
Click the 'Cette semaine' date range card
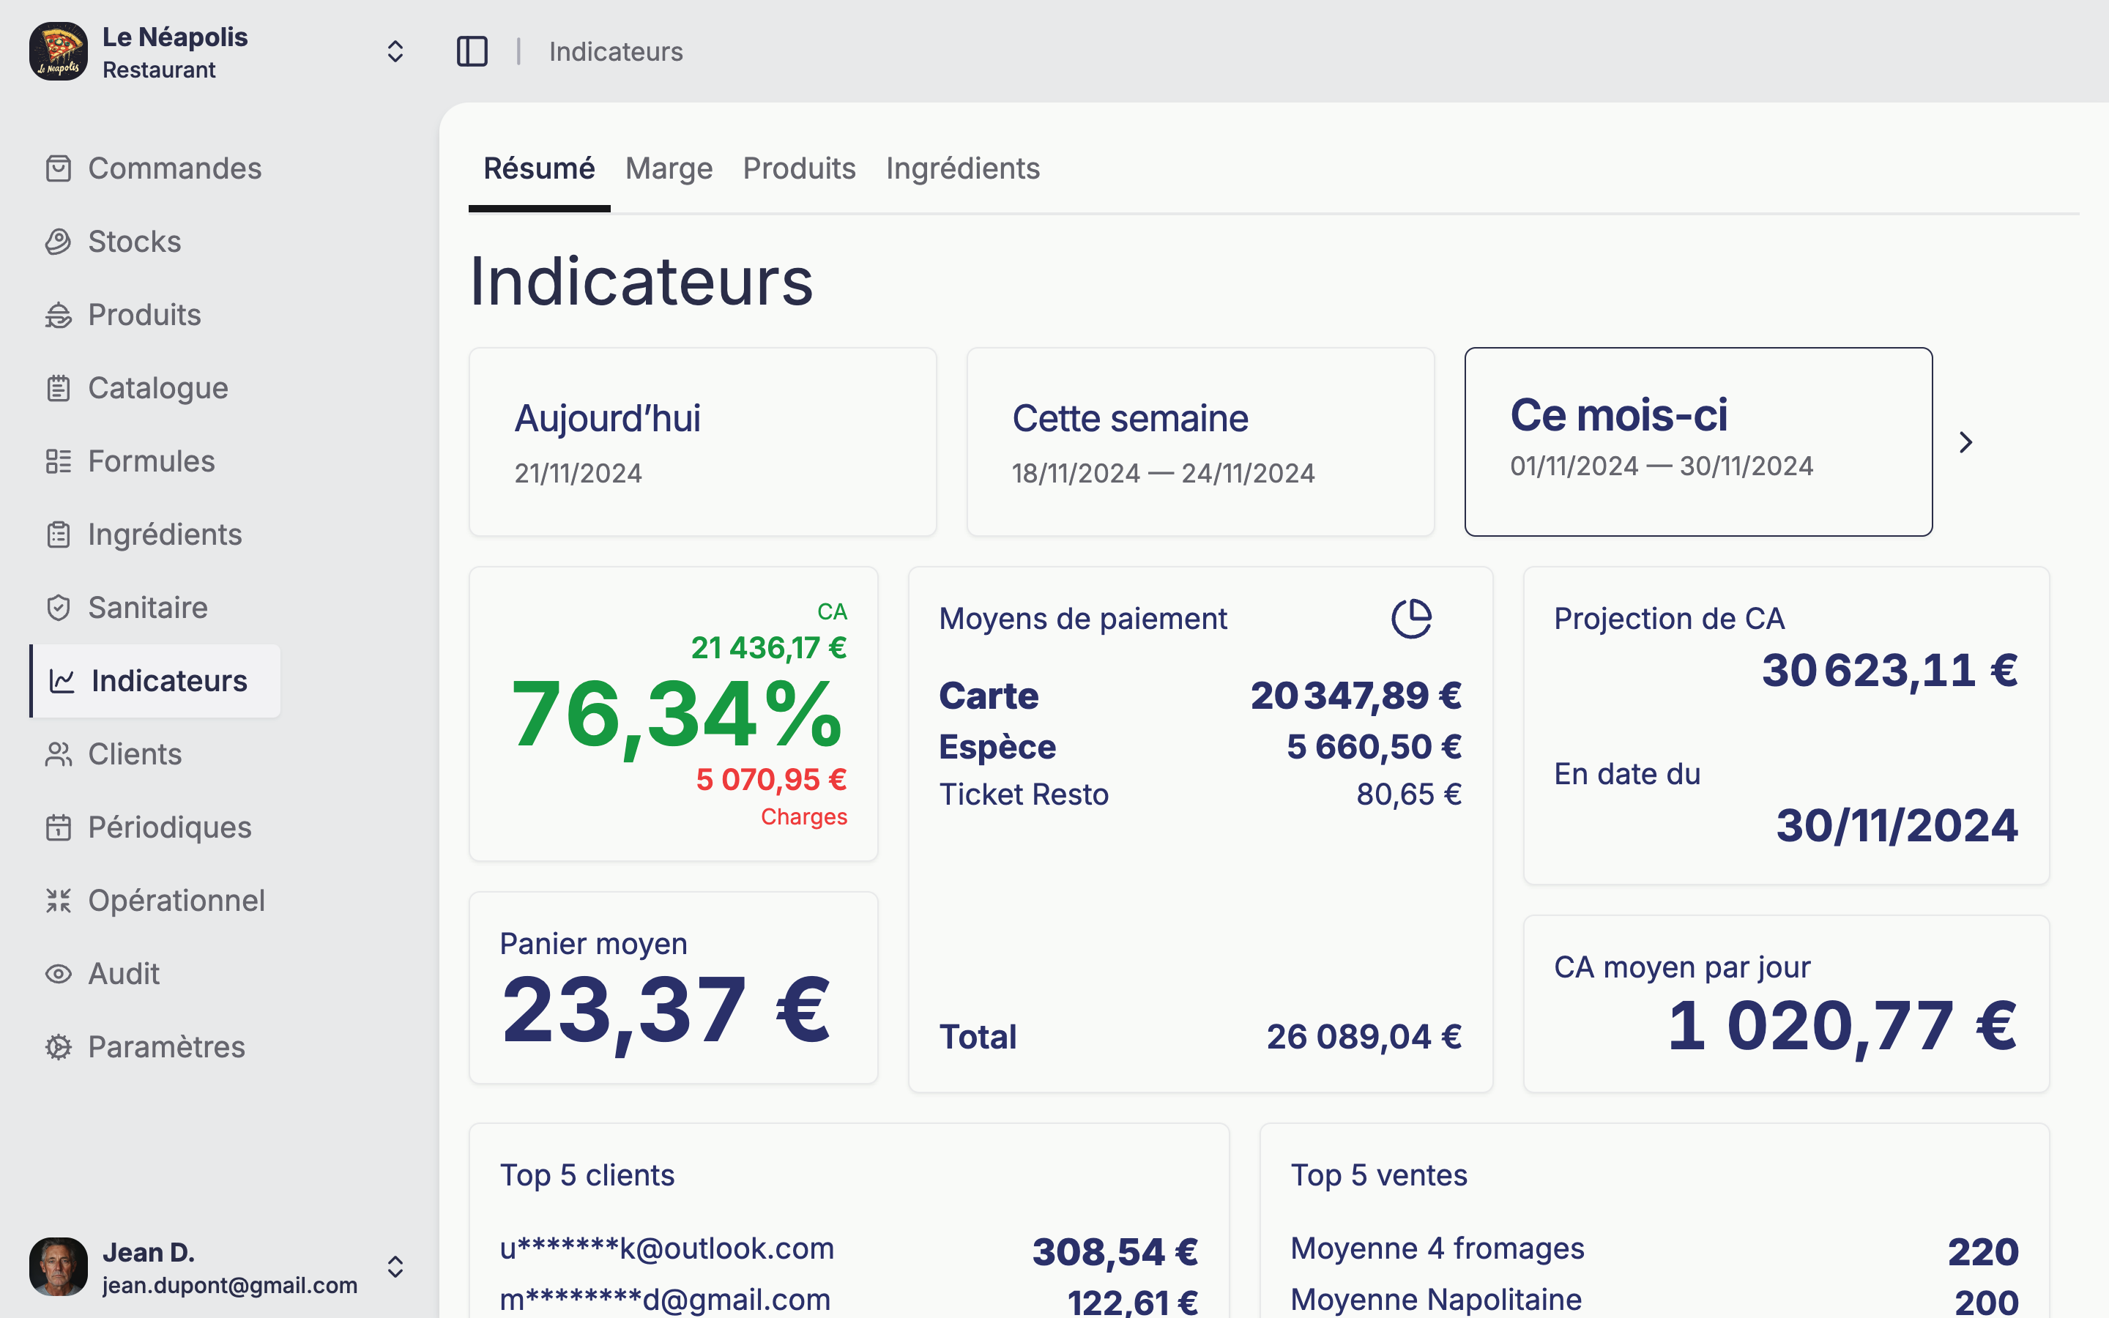coord(1199,442)
